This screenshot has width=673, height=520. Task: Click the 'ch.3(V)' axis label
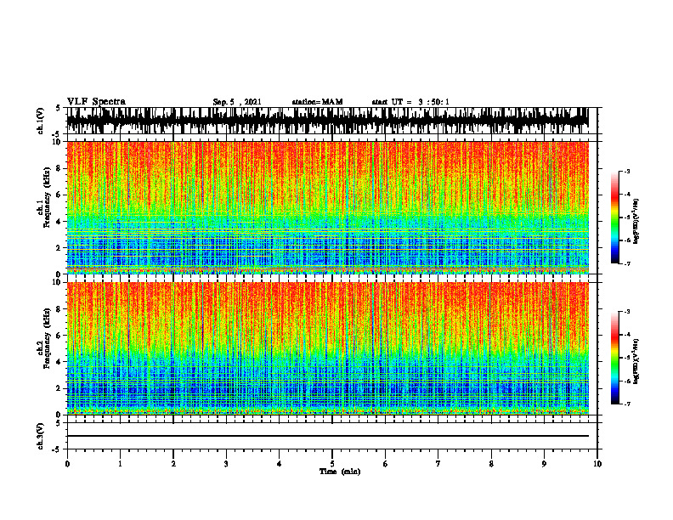pos(41,437)
